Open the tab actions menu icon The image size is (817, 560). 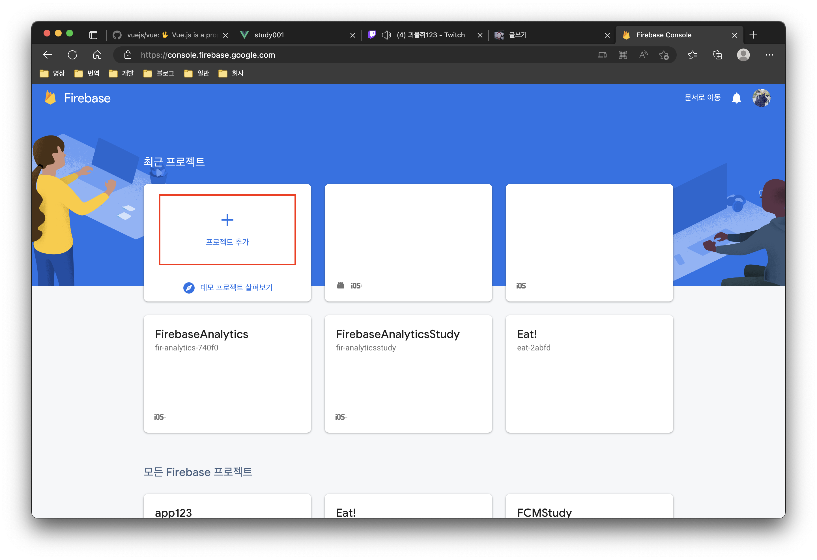93,35
